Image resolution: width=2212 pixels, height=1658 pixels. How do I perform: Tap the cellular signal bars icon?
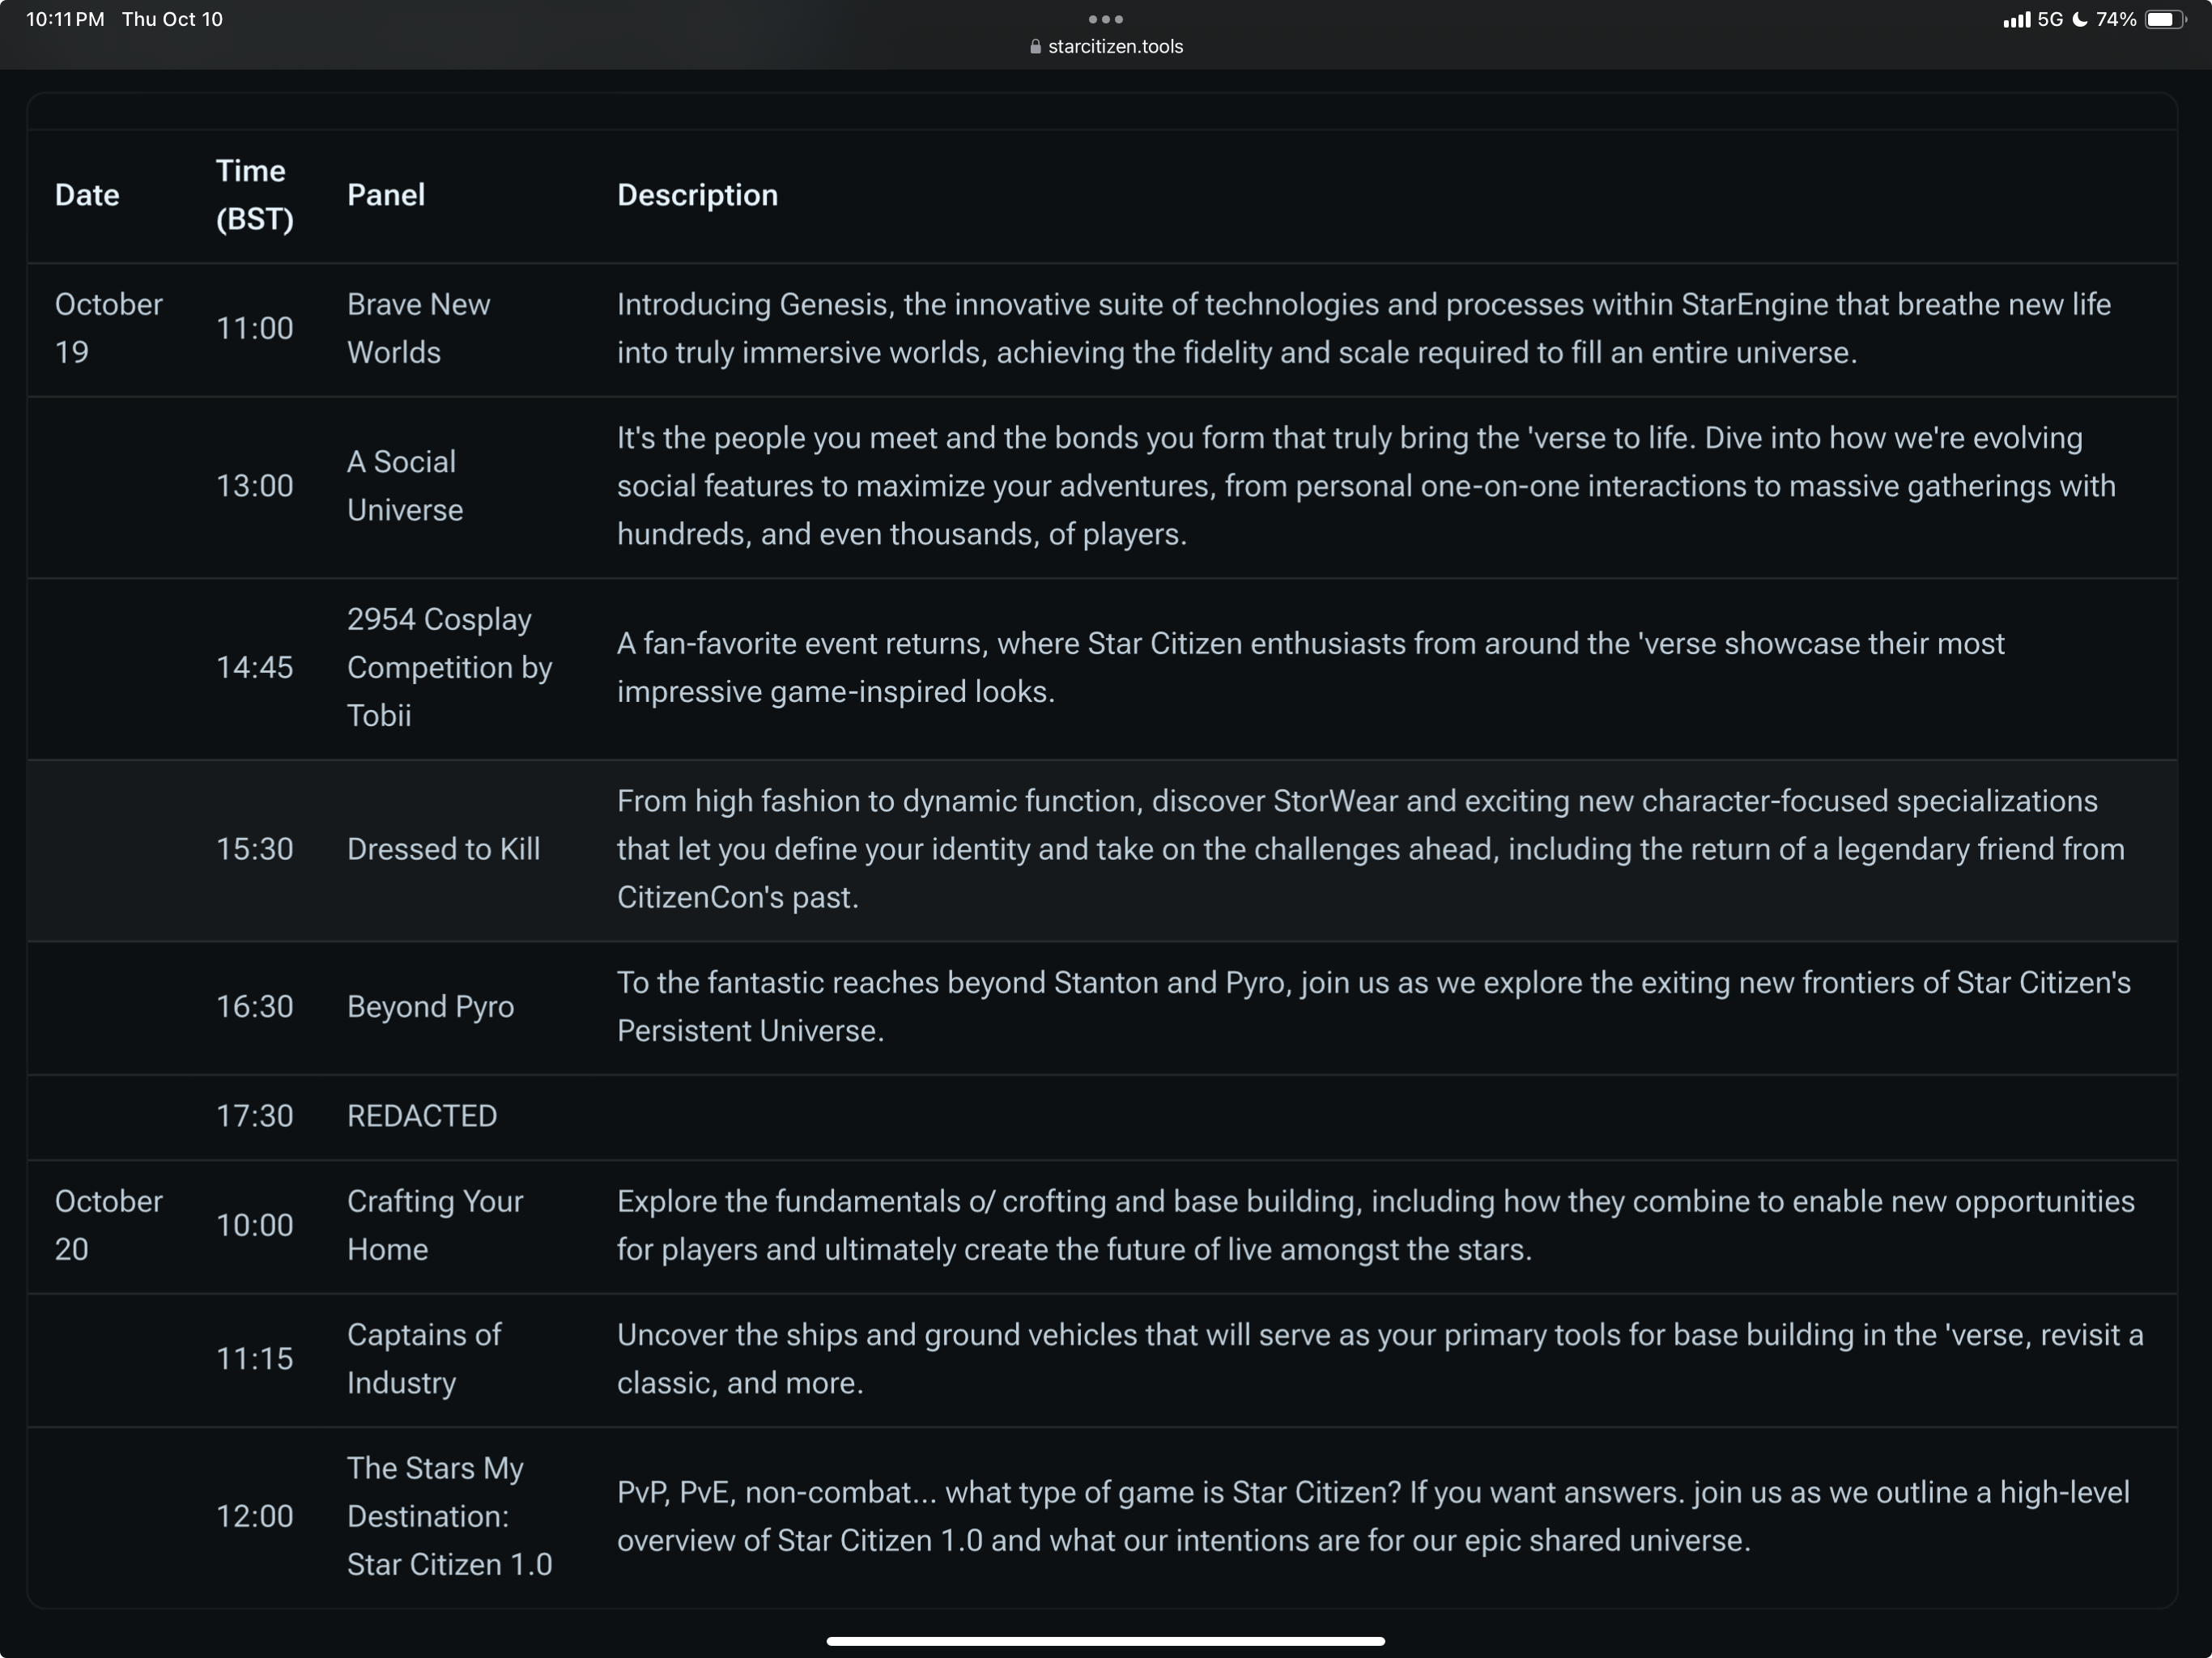coord(2016,20)
